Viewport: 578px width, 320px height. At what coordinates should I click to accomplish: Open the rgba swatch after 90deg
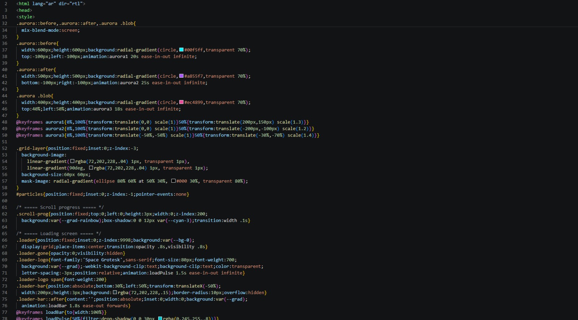point(91,168)
